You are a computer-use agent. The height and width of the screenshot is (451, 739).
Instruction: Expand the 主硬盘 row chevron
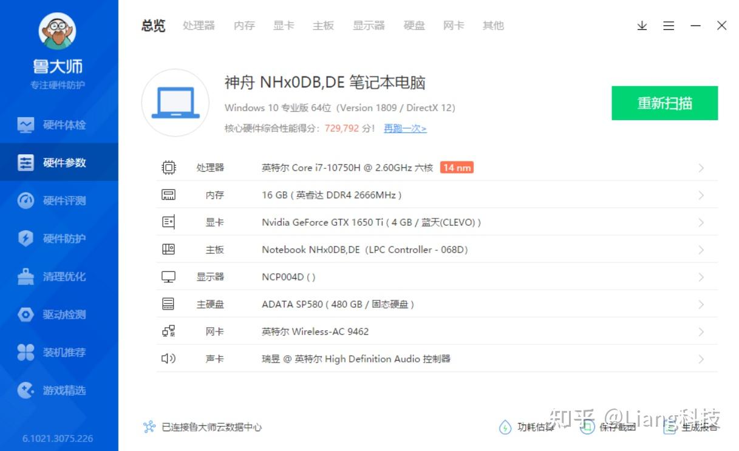(x=701, y=305)
